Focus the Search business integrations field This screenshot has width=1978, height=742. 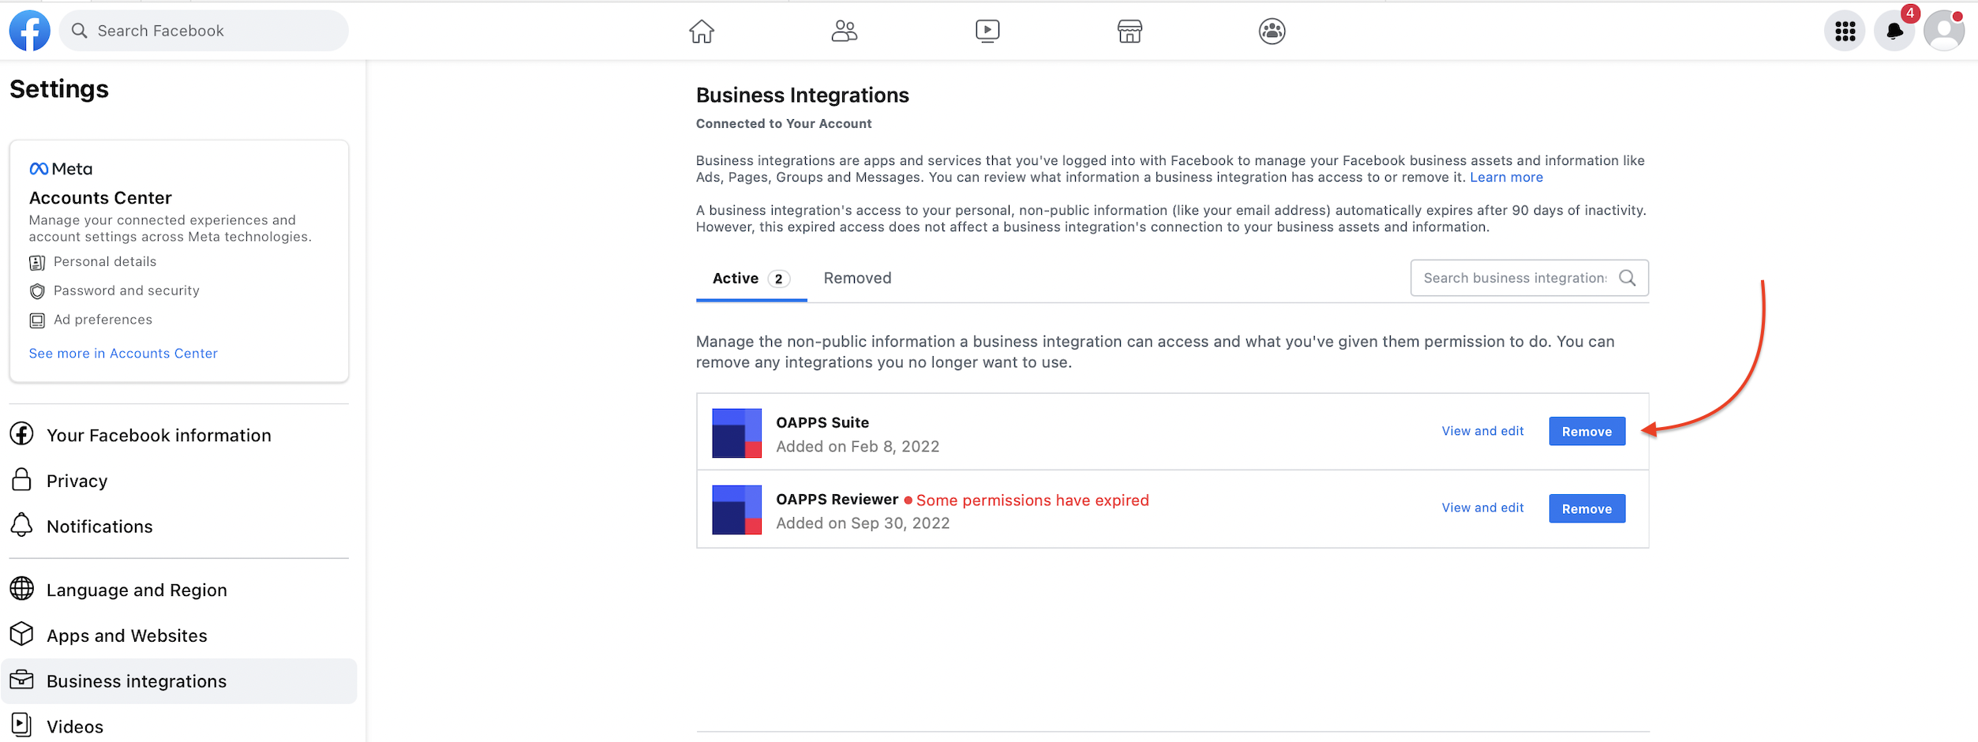[x=1529, y=278]
